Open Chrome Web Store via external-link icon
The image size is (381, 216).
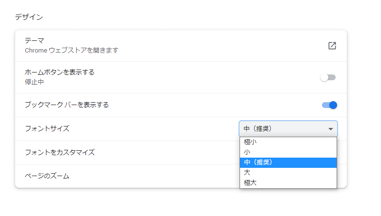(x=332, y=46)
